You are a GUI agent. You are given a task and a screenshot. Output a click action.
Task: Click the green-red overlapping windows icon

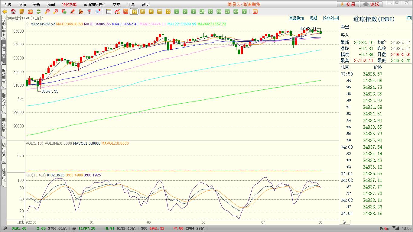coord(64,11)
